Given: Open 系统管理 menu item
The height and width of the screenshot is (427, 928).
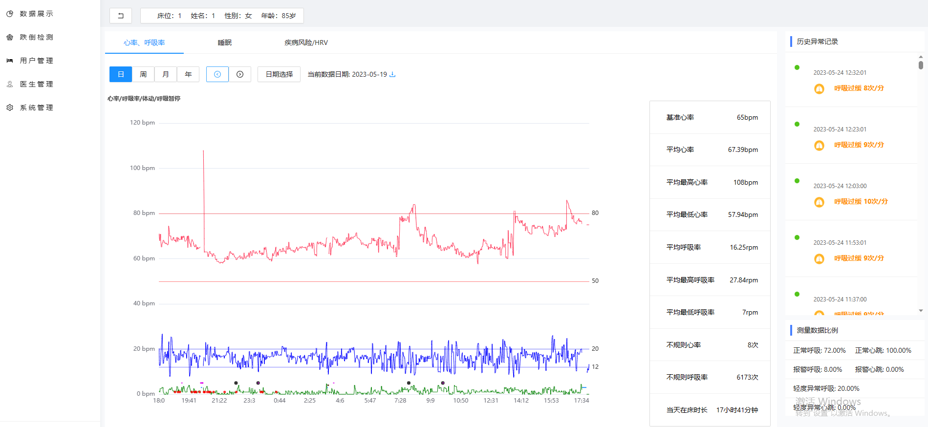Looking at the screenshot, I should 37,107.
